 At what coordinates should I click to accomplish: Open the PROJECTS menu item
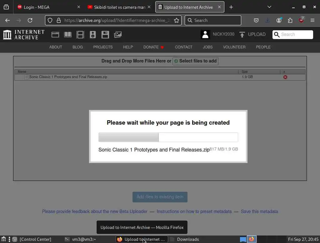pos(103,47)
